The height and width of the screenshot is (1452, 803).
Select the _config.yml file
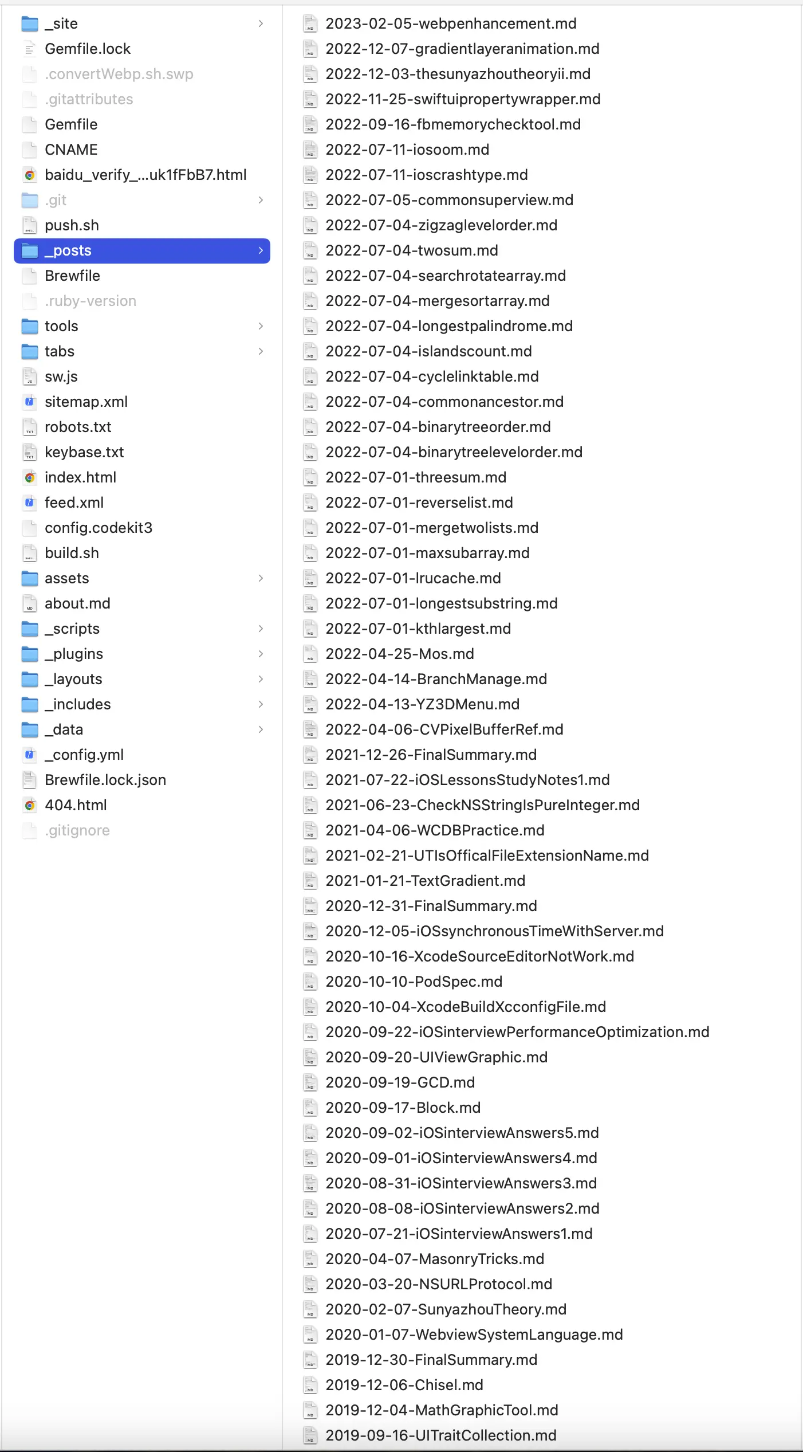[84, 755]
